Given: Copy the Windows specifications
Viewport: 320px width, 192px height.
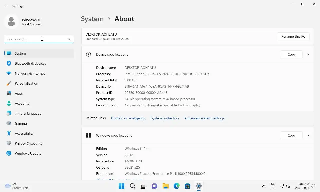Looking at the screenshot, I should [291, 135].
